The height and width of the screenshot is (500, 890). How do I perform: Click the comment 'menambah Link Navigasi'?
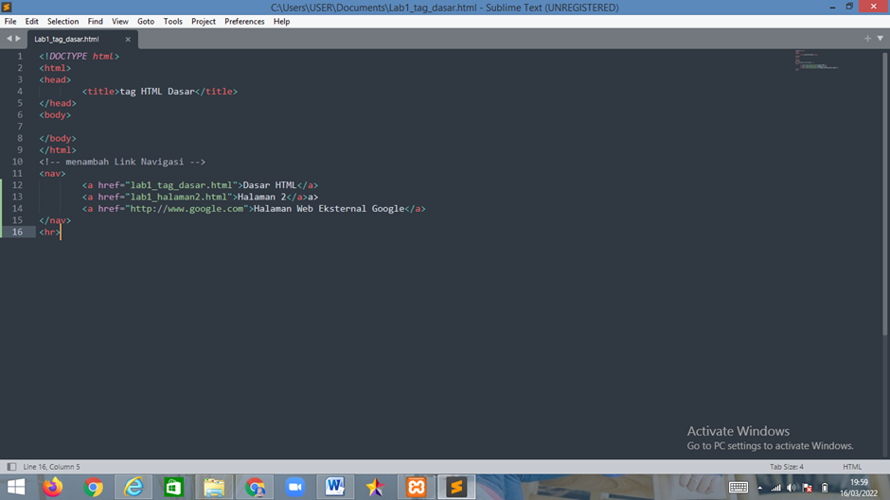(125, 162)
